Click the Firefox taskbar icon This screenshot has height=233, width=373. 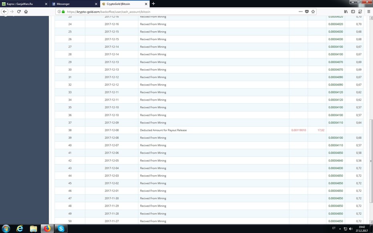[47, 229]
